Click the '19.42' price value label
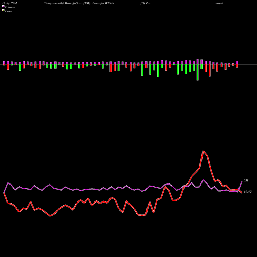The width and height of the screenshot is (257, 257). point(248,192)
